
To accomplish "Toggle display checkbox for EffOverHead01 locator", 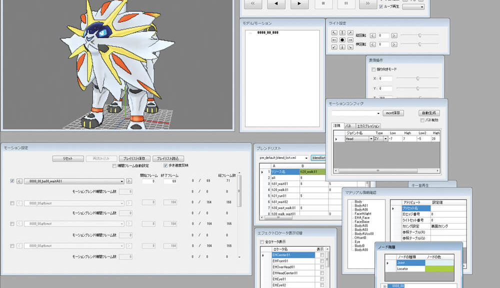I will 322,267.
